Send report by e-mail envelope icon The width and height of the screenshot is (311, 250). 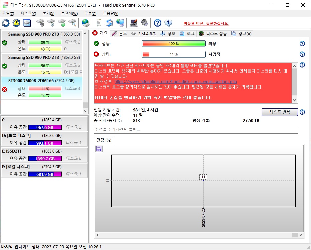point(109,23)
